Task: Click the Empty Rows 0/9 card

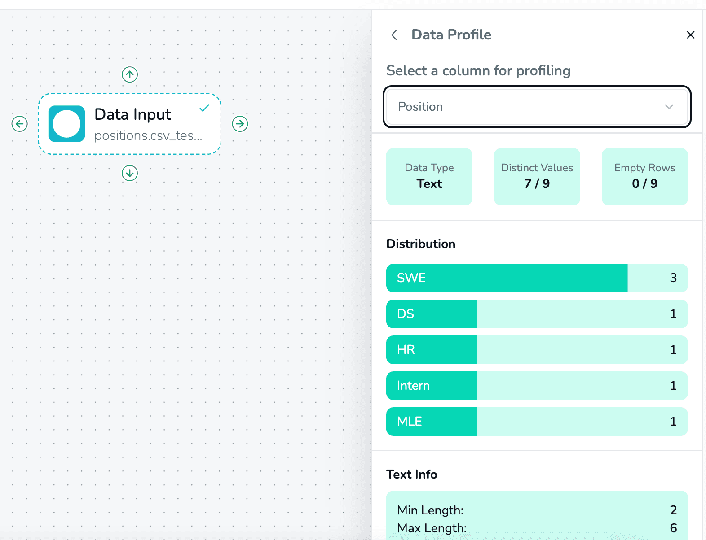Action: tap(644, 176)
